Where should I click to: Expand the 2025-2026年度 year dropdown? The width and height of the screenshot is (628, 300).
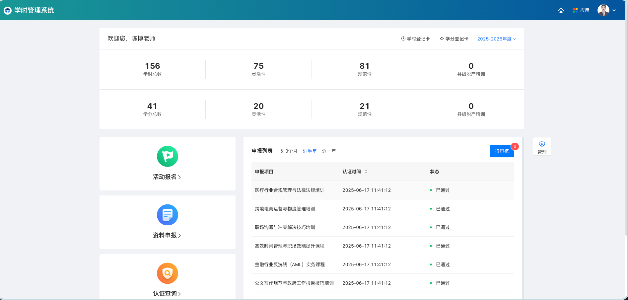(497, 39)
